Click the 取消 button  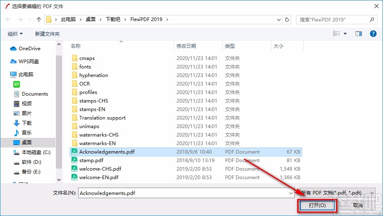[x=358, y=205]
